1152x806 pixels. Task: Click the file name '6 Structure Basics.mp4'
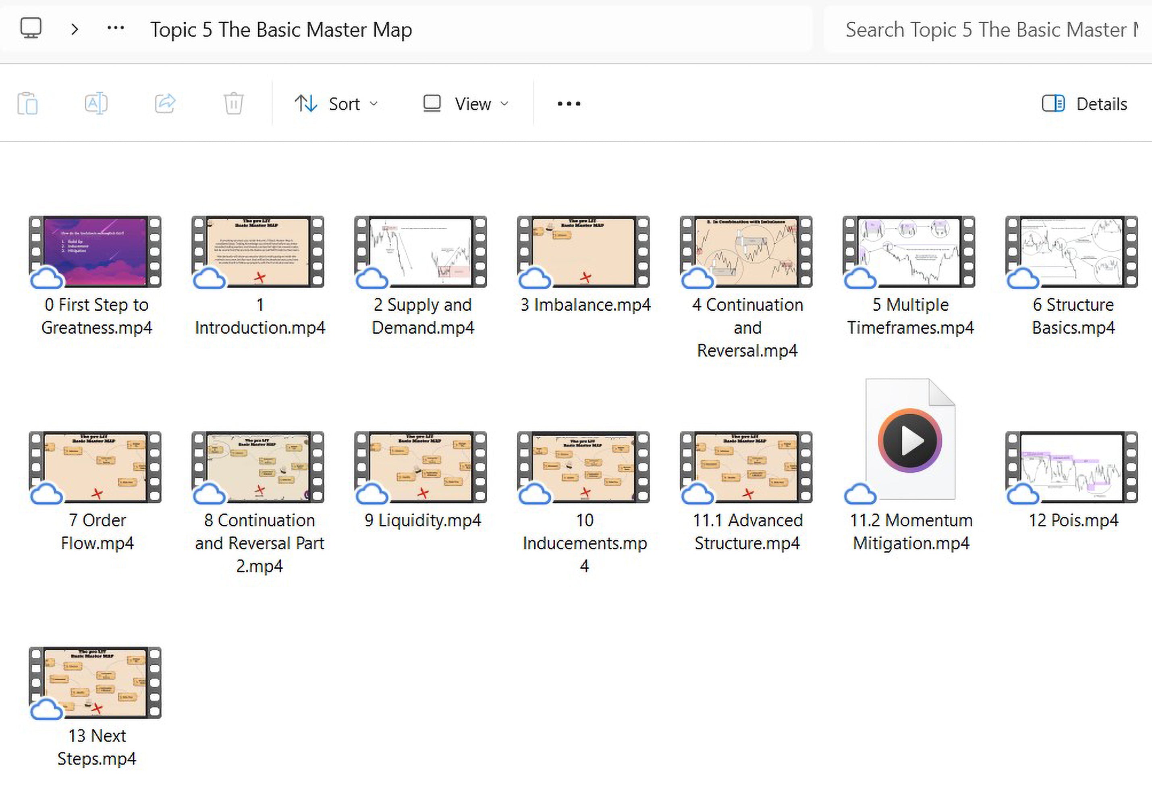(1073, 316)
